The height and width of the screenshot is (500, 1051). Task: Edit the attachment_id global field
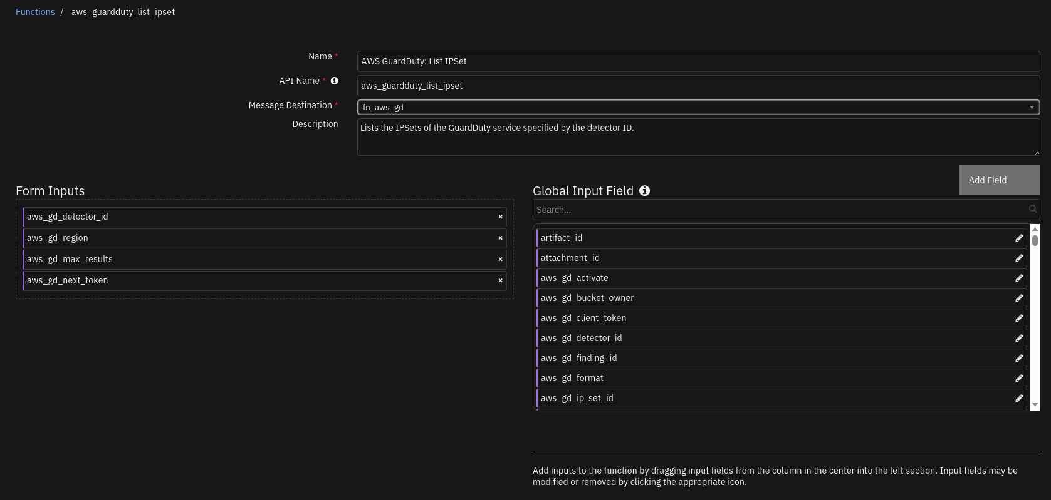tap(1019, 258)
